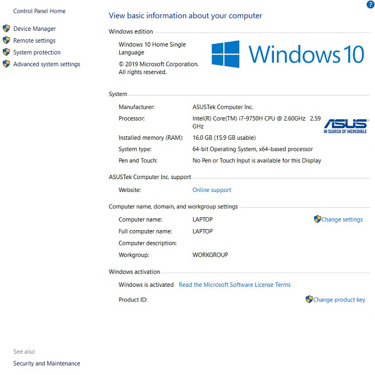This screenshot has width=375, height=375.
Task: Open the Remote settings text link
Action: [34, 40]
